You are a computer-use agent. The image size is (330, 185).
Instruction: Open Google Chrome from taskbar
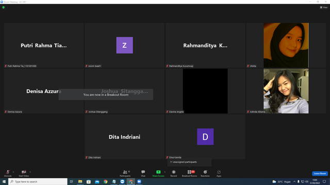pyautogui.click(x=105, y=181)
